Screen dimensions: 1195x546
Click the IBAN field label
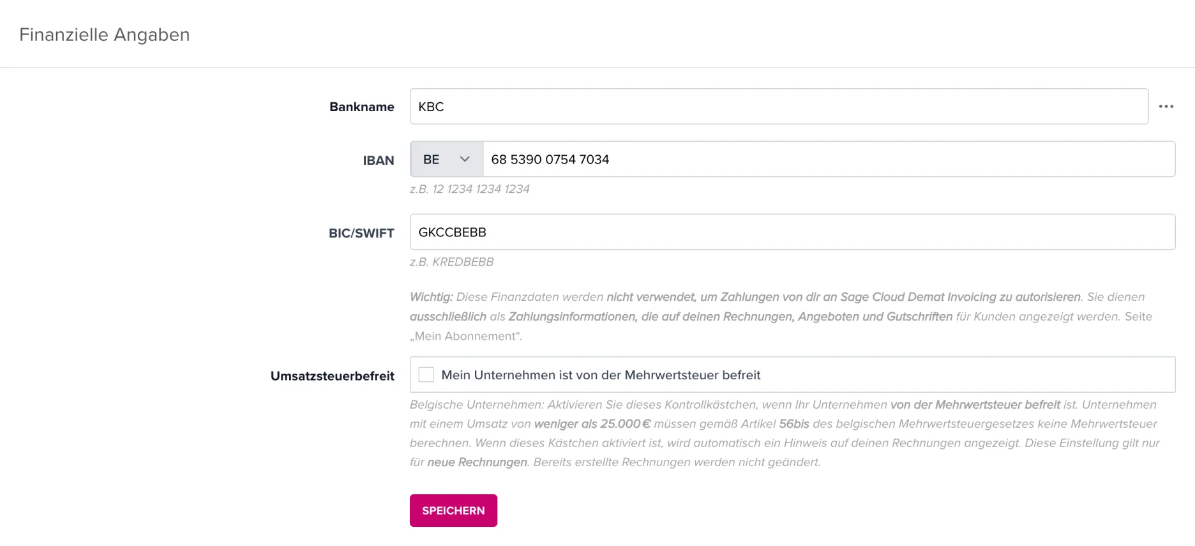pyautogui.click(x=379, y=160)
